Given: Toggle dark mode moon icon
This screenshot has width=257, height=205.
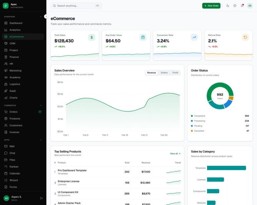Looking at the screenshot, I should (228, 6).
